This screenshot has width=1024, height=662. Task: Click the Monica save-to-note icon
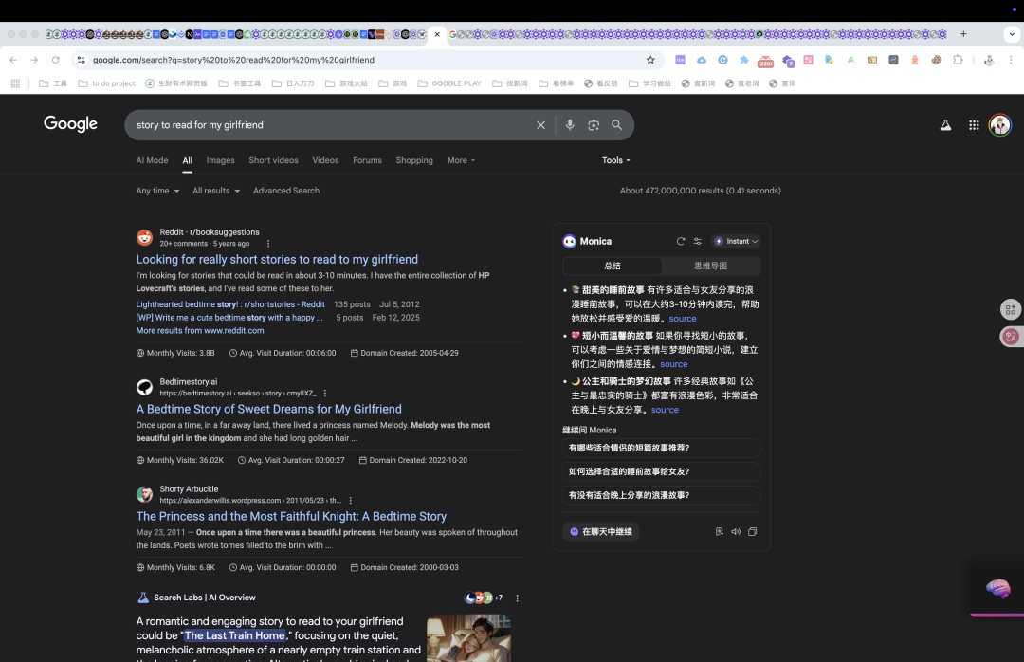(x=719, y=532)
